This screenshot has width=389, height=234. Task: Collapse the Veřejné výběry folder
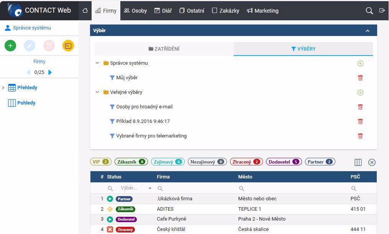[x=97, y=92]
